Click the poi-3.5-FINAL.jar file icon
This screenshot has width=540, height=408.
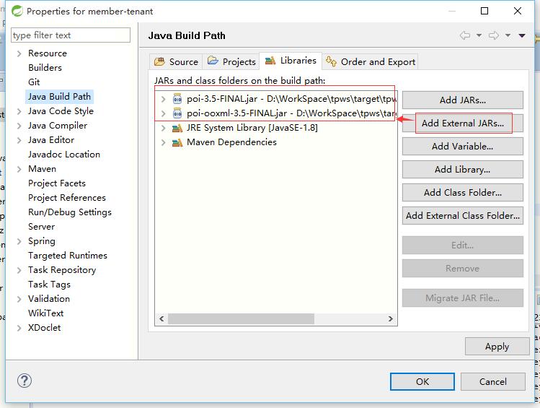click(x=177, y=99)
